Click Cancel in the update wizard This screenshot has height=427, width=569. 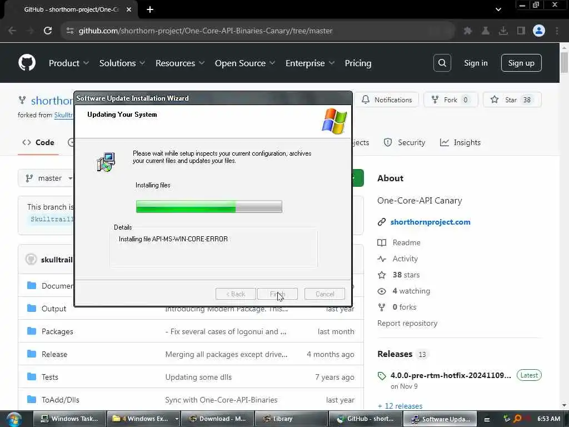pos(325,294)
